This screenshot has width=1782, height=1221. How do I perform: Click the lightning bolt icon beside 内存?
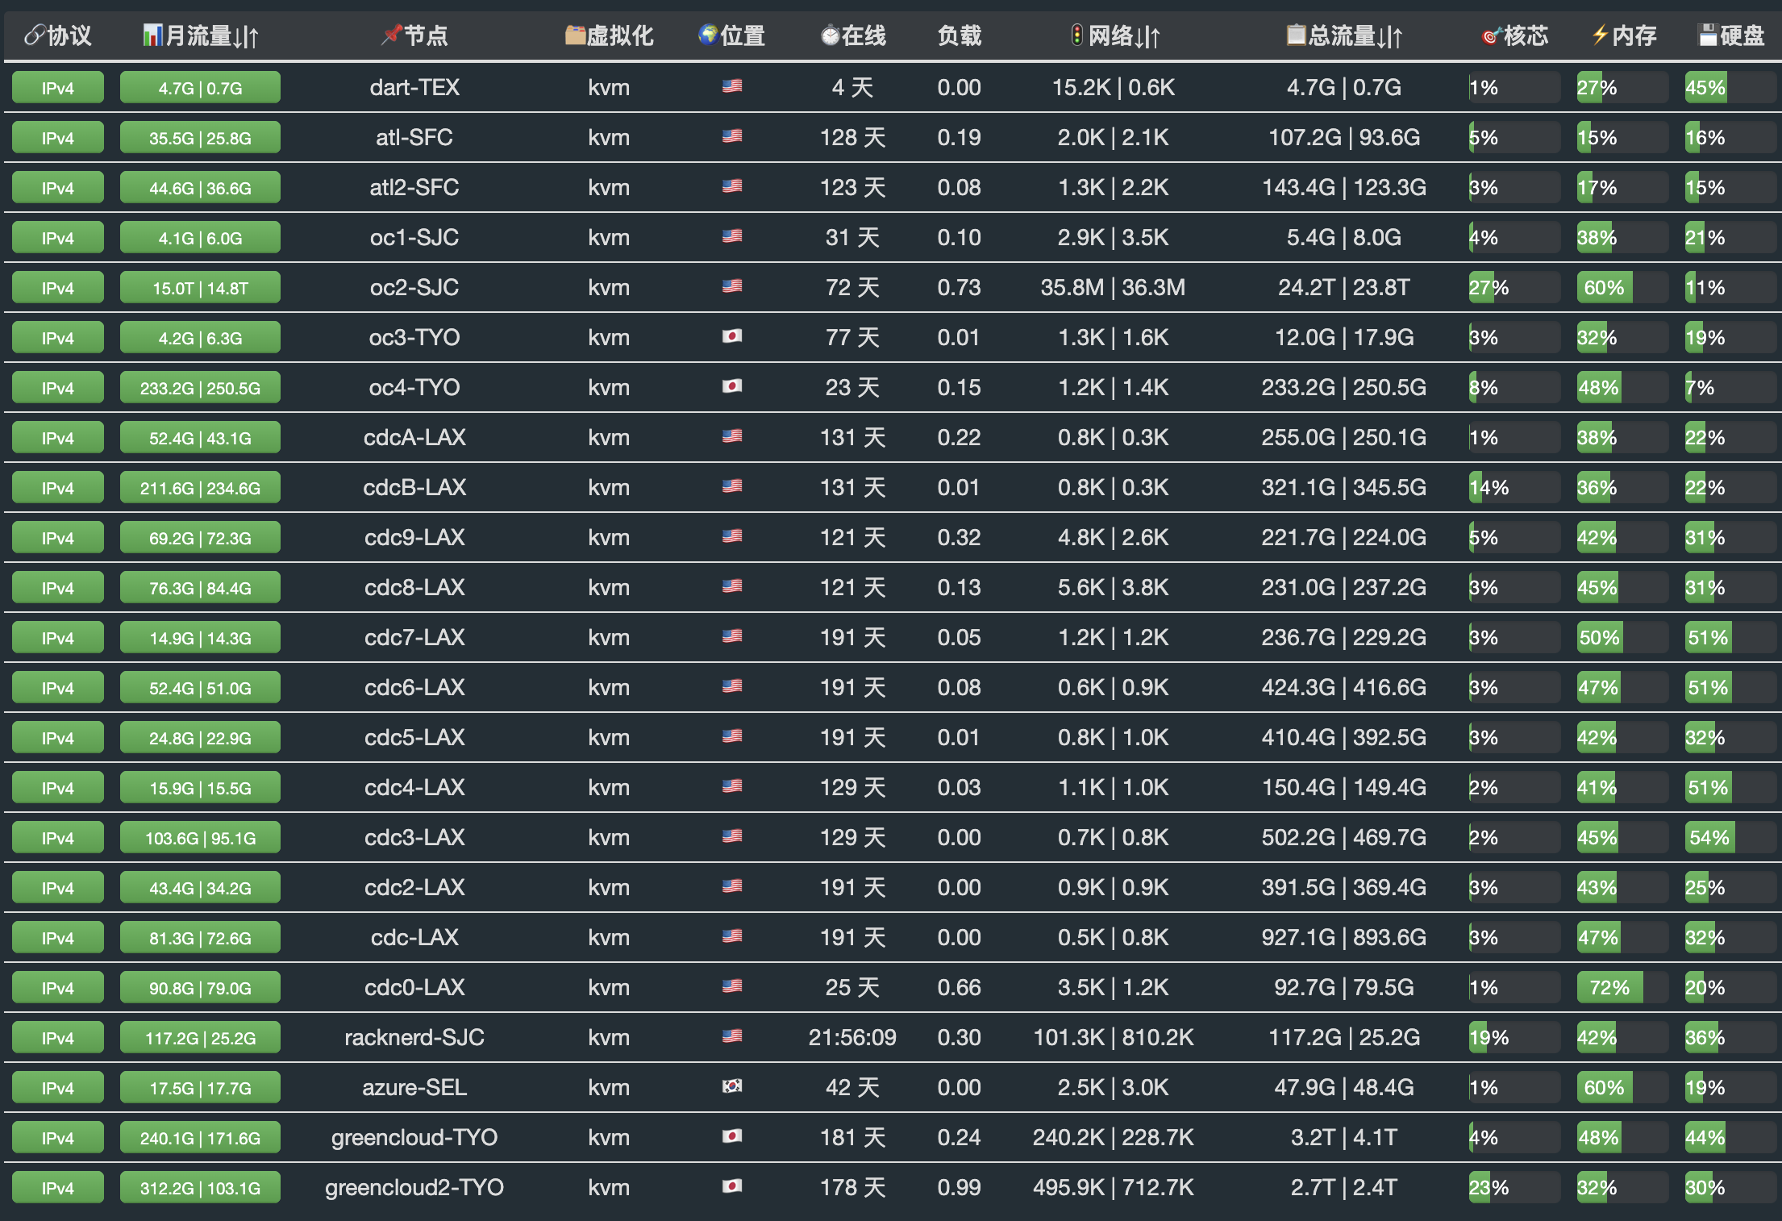pos(1600,35)
